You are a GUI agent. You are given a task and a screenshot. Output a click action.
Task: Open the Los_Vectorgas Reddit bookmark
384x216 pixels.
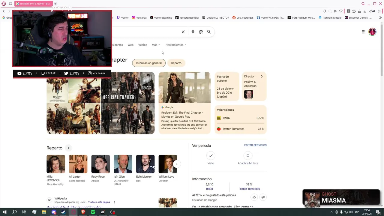(x=243, y=18)
